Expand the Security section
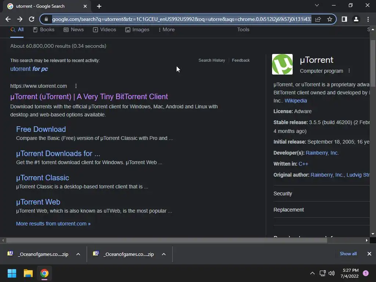 (x=321, y=194)
